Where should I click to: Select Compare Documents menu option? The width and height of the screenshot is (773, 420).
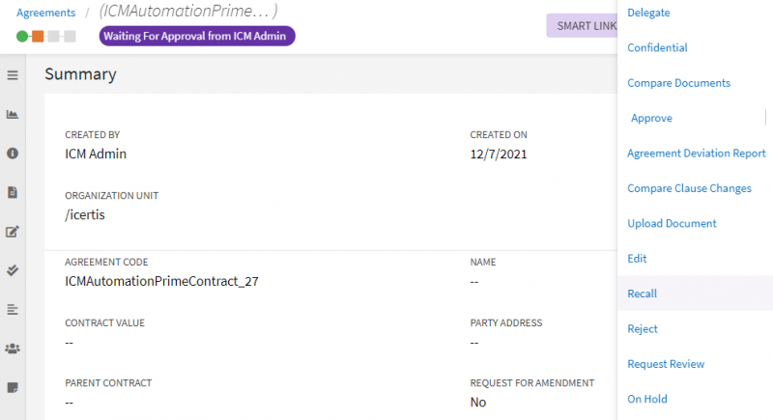click(679, 83)
